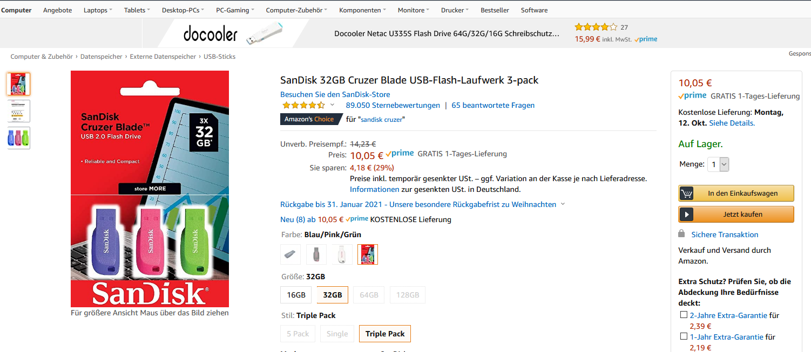Expand the star ratings breakdown chevron
The width and height of the screenshot is (811, 352).
(332, 105)
